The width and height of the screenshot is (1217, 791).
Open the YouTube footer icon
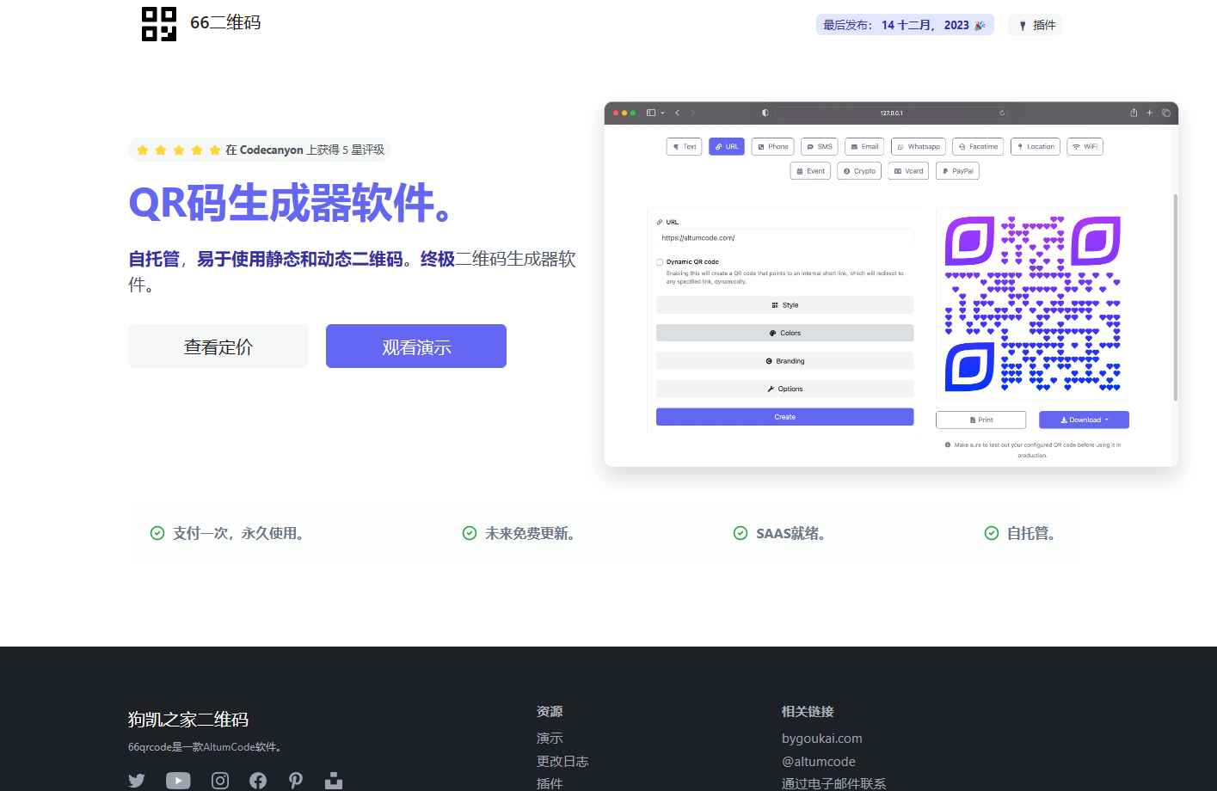178,781
